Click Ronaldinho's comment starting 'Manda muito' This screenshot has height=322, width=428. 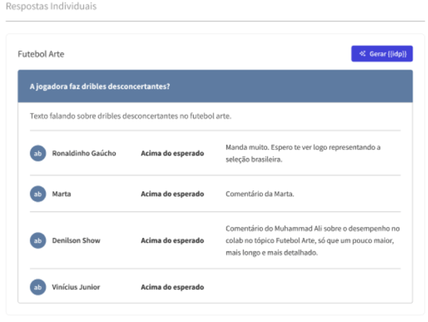303,153
